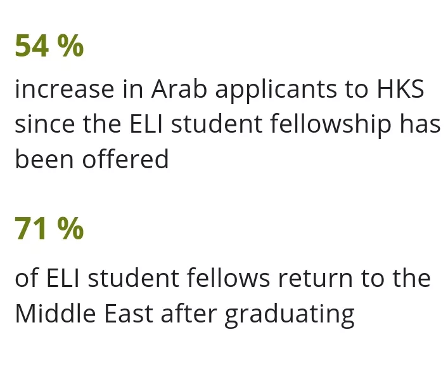Click the green 71 % statistic
Screen dimensions: 448x372
49,228
